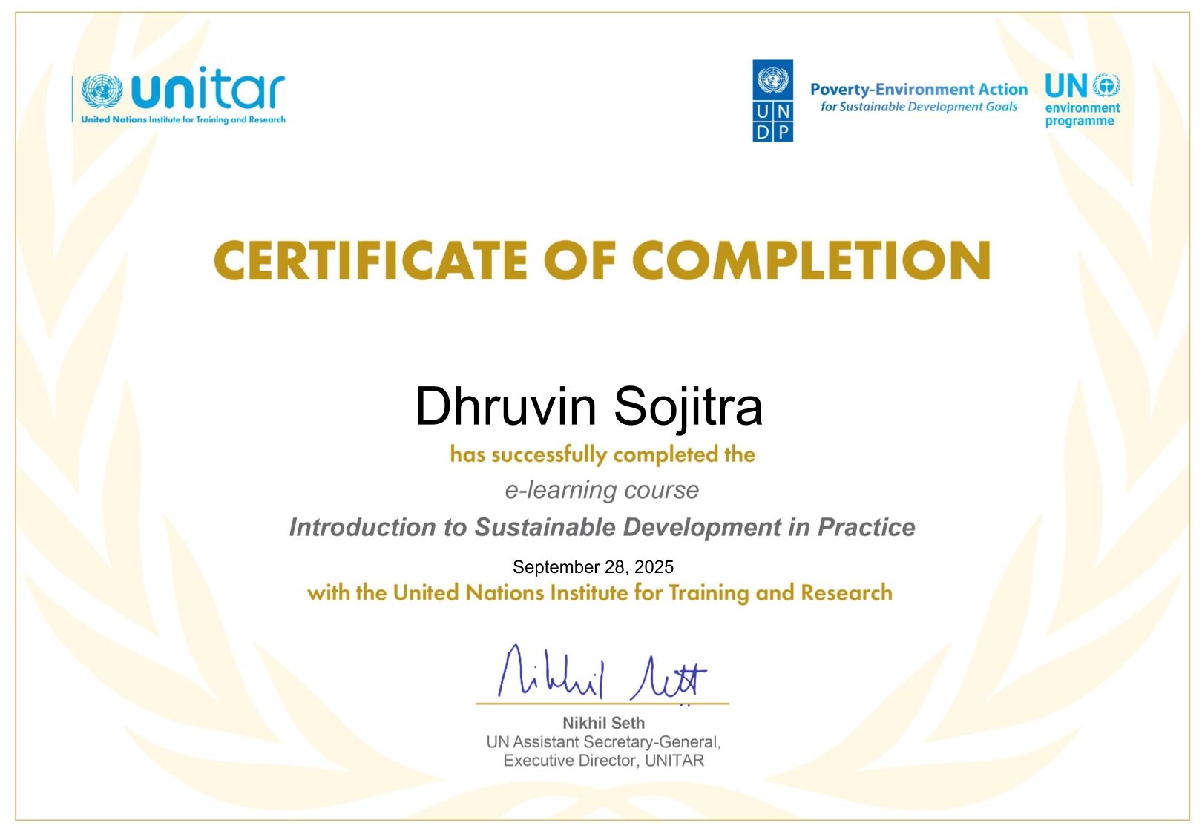Click the 'D P' letters in the UNDP logo

[772, 132]
